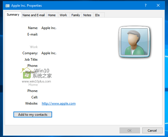Click the Apple Inc. Properties title text
The height and width of the screenshot is (137, 168).
[x=27, y=6]
